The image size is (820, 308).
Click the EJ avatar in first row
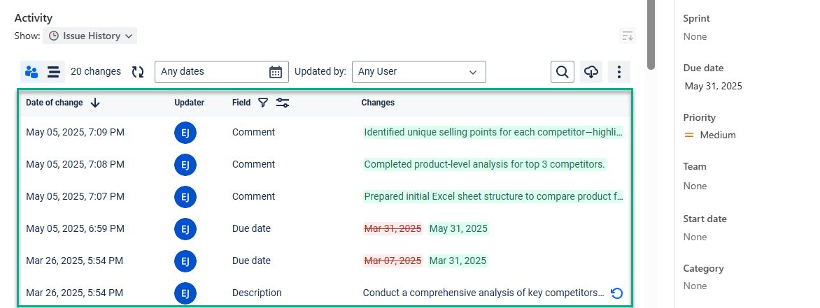pos(185,133)
